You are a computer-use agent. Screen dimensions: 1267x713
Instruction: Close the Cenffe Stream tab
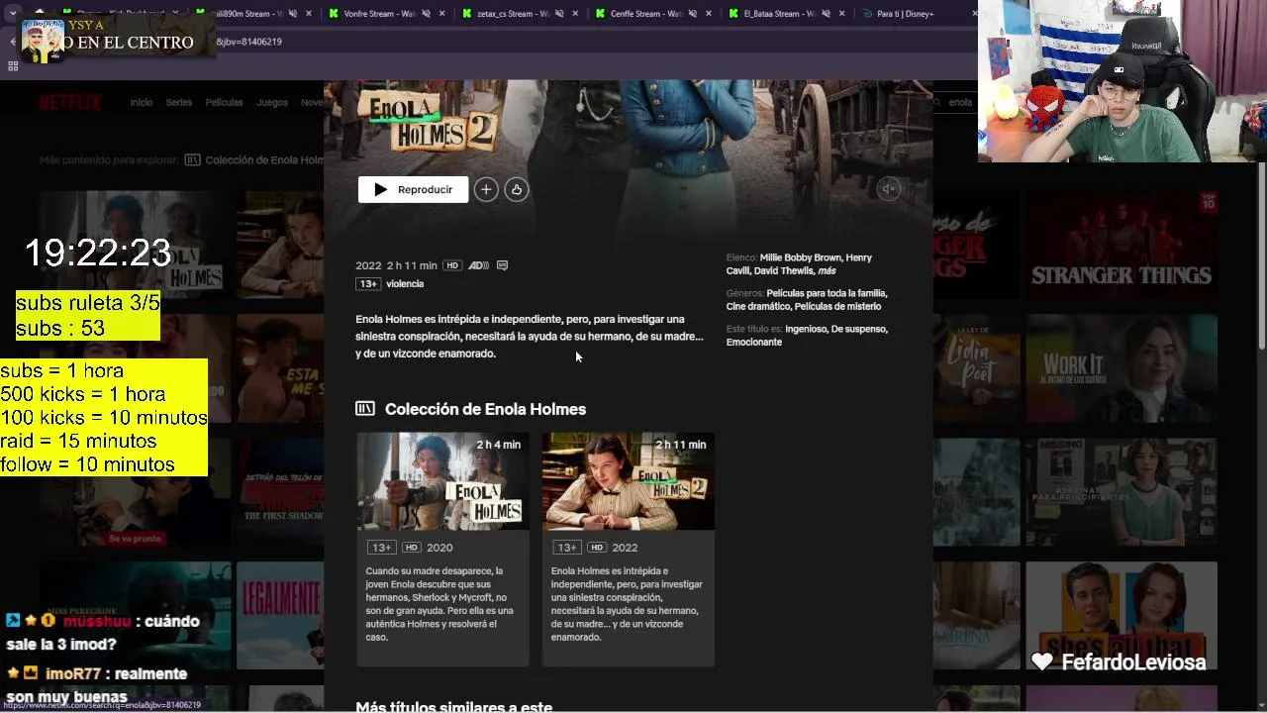709,14
